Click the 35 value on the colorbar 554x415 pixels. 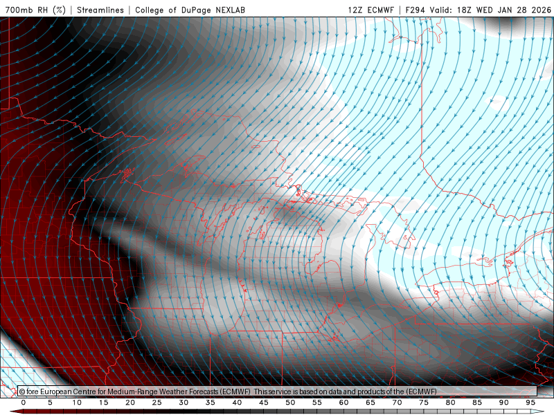click(x=211, y=403)
